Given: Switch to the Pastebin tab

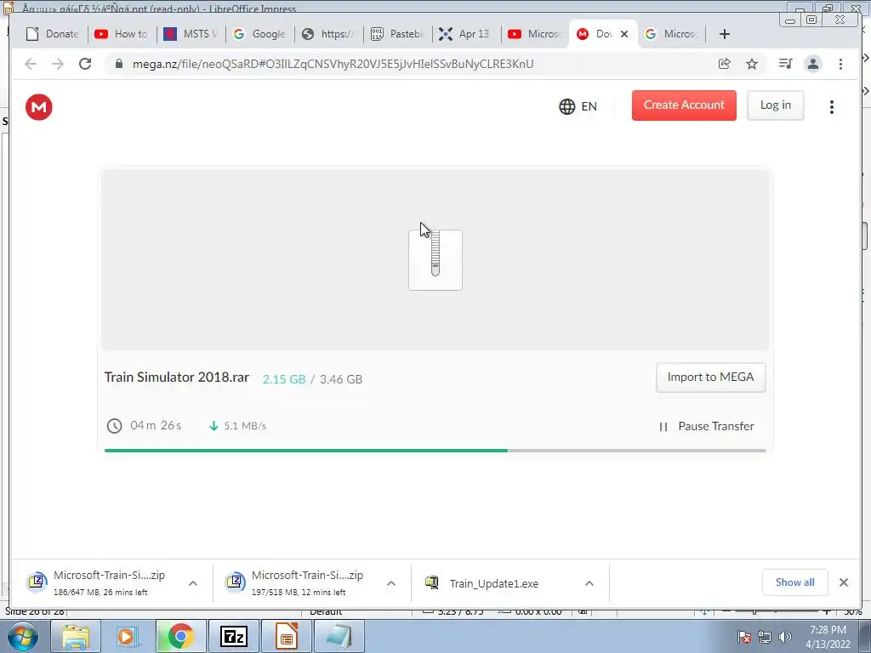Looking at the screenshot, I should click(x=398, y=34).
